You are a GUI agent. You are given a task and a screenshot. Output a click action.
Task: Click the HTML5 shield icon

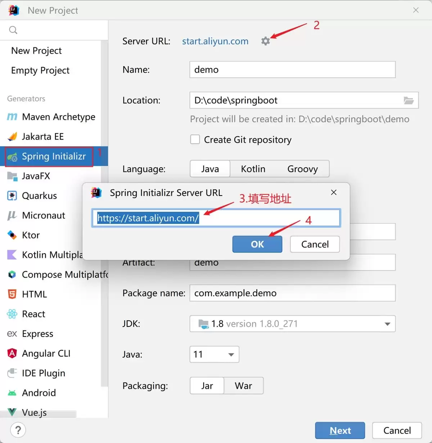(12, 294)
